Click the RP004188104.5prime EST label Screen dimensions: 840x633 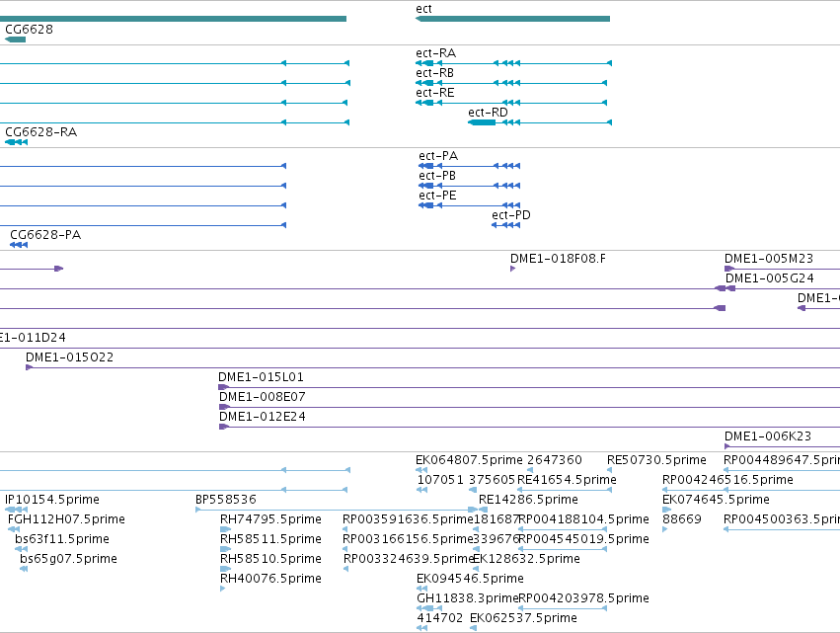pos(584,519)
